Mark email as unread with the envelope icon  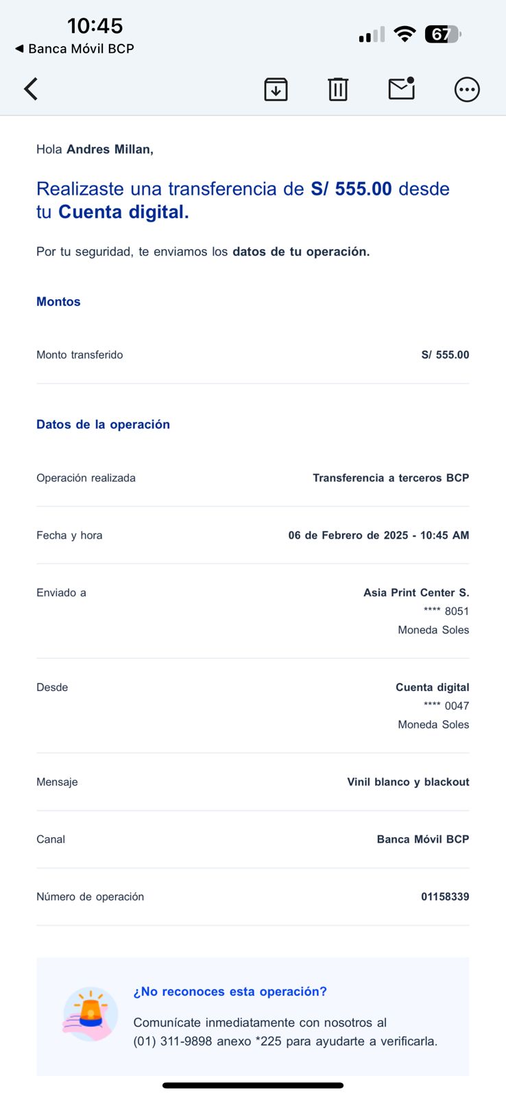[401, 89]
